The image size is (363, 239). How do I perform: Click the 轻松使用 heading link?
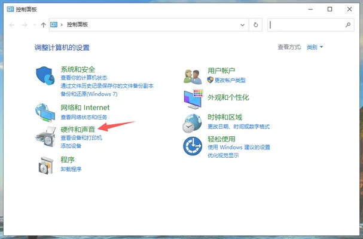[x=221, y=139]
